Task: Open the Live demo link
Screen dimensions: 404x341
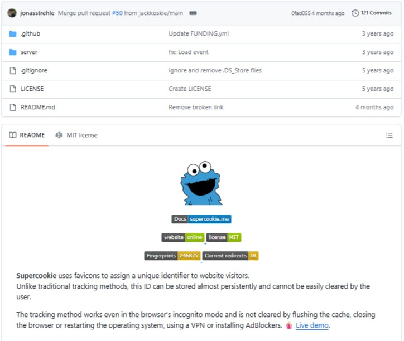Action: tap(312, 325)
